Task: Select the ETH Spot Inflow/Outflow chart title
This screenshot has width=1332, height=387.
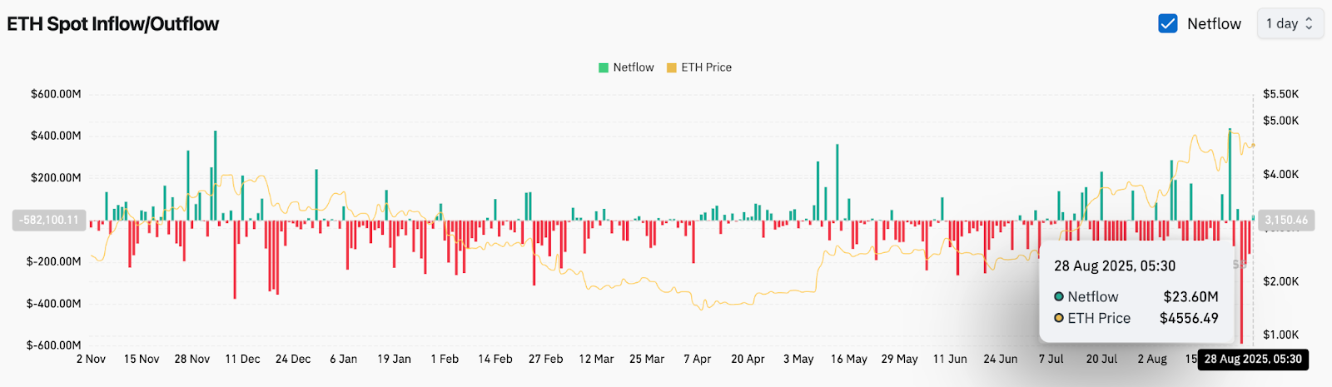Action: (x=113, y=24)
